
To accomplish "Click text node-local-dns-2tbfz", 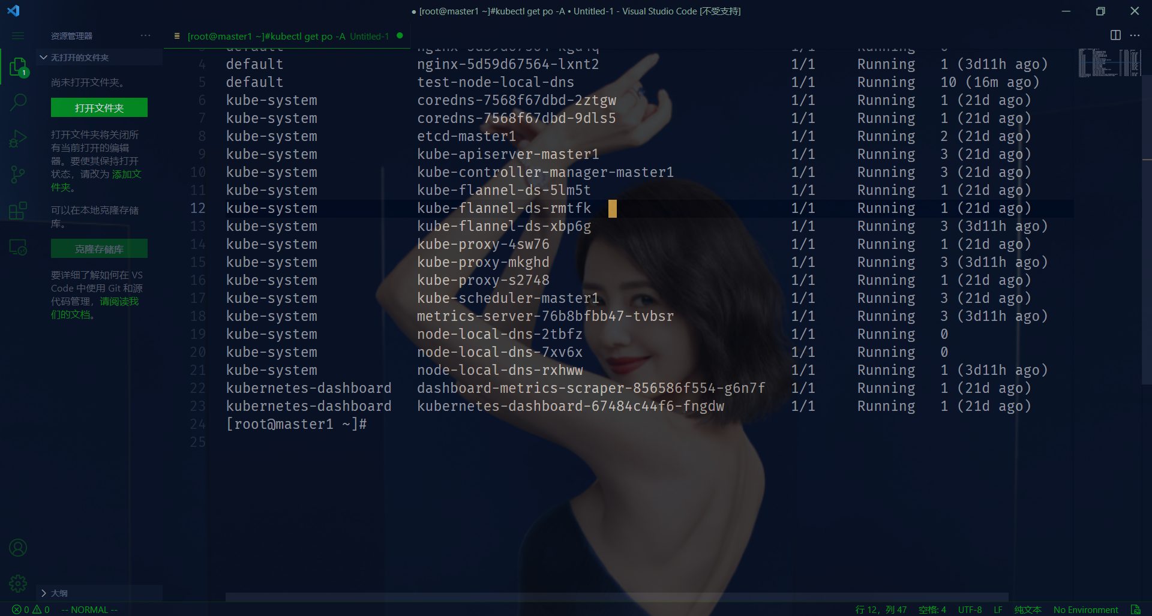I will pos(500,334).
